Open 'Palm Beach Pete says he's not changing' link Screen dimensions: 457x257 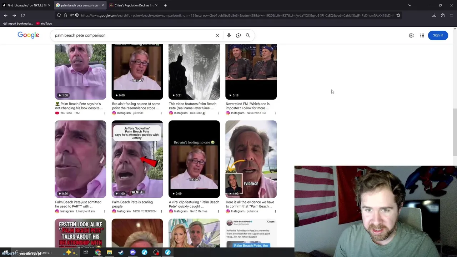click(x=79, y=106)
